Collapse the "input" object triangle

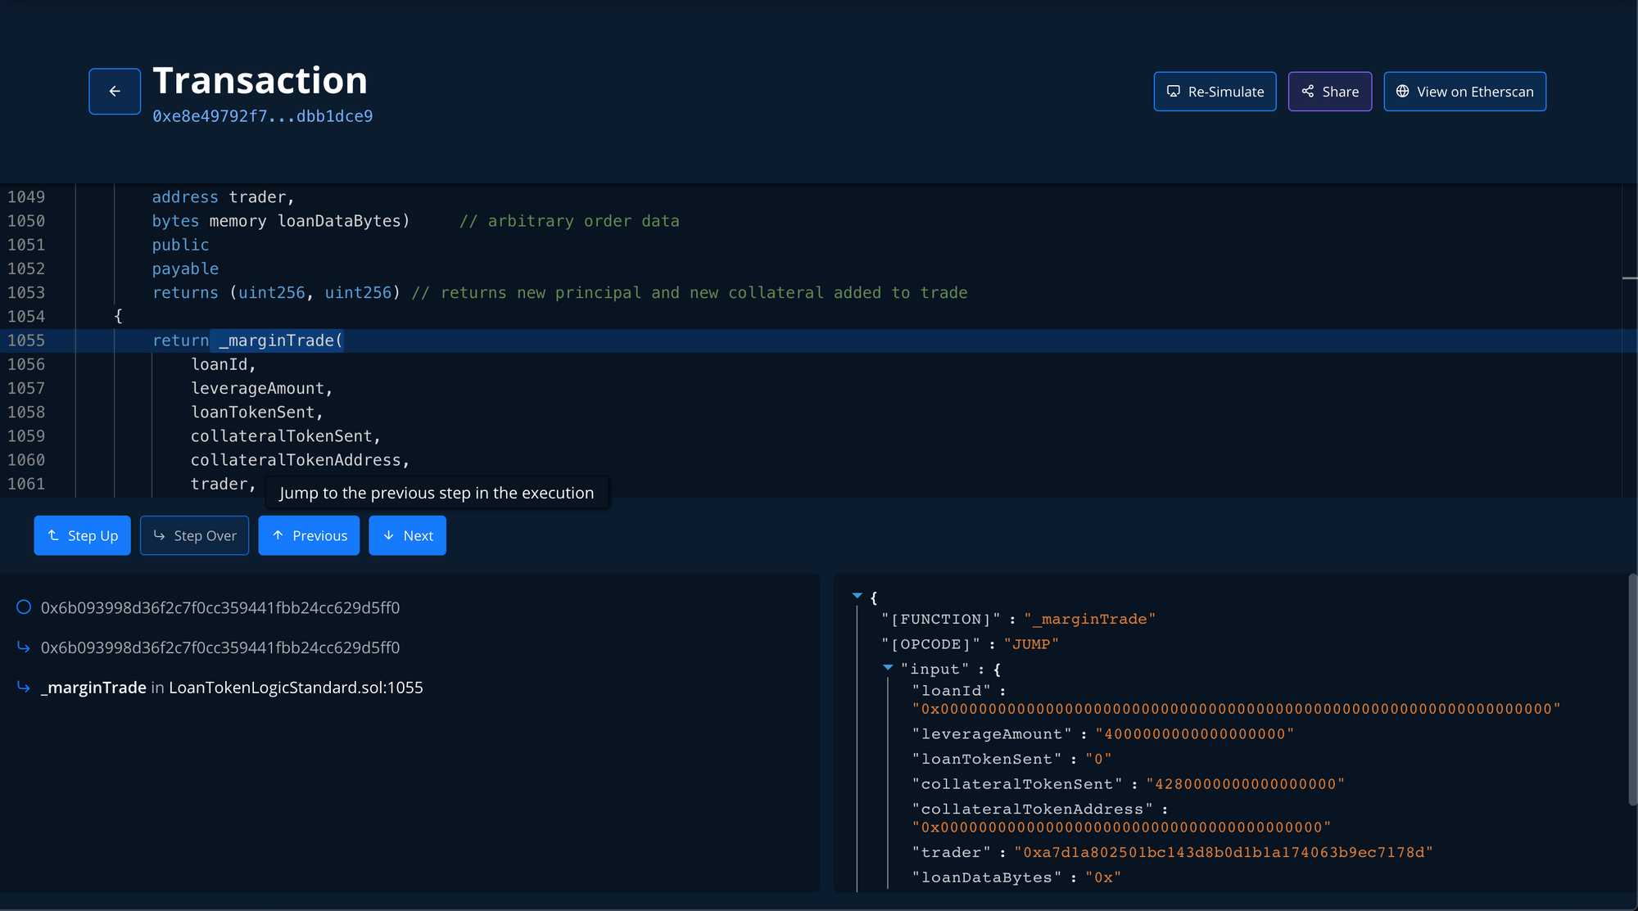coord(888,668)
